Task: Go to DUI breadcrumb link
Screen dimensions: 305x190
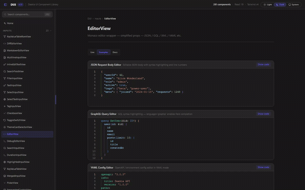Action: coord(90,19)
